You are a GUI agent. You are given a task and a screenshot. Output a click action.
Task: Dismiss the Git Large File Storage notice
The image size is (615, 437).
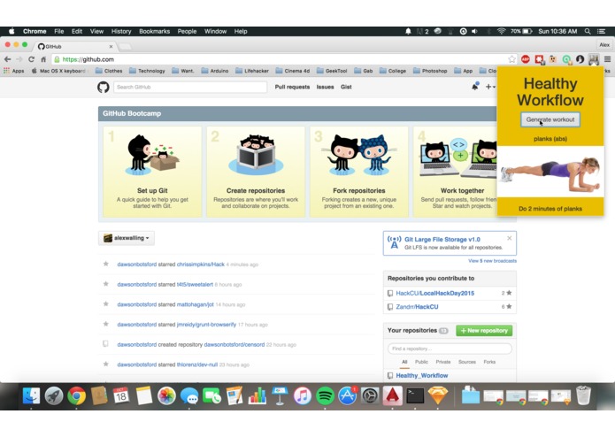(x=509, y=238)
